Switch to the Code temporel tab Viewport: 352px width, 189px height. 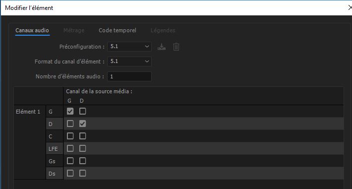(117, 30)
